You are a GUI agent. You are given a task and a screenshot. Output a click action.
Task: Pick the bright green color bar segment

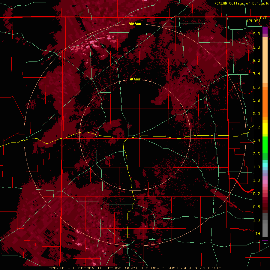pos(265,145)
